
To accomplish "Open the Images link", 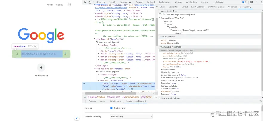I will tap(59, 5).
